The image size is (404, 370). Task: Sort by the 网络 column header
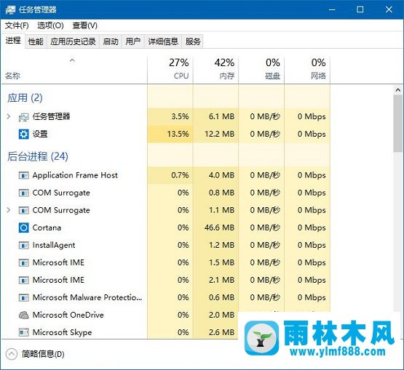pos(307,70)
